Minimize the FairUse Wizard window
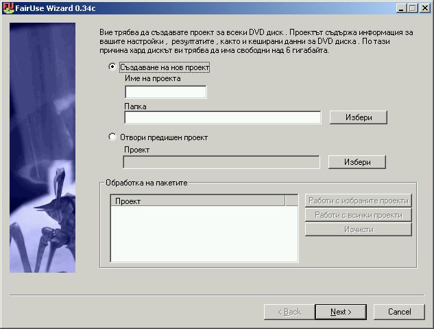 (x=401, y=8)
